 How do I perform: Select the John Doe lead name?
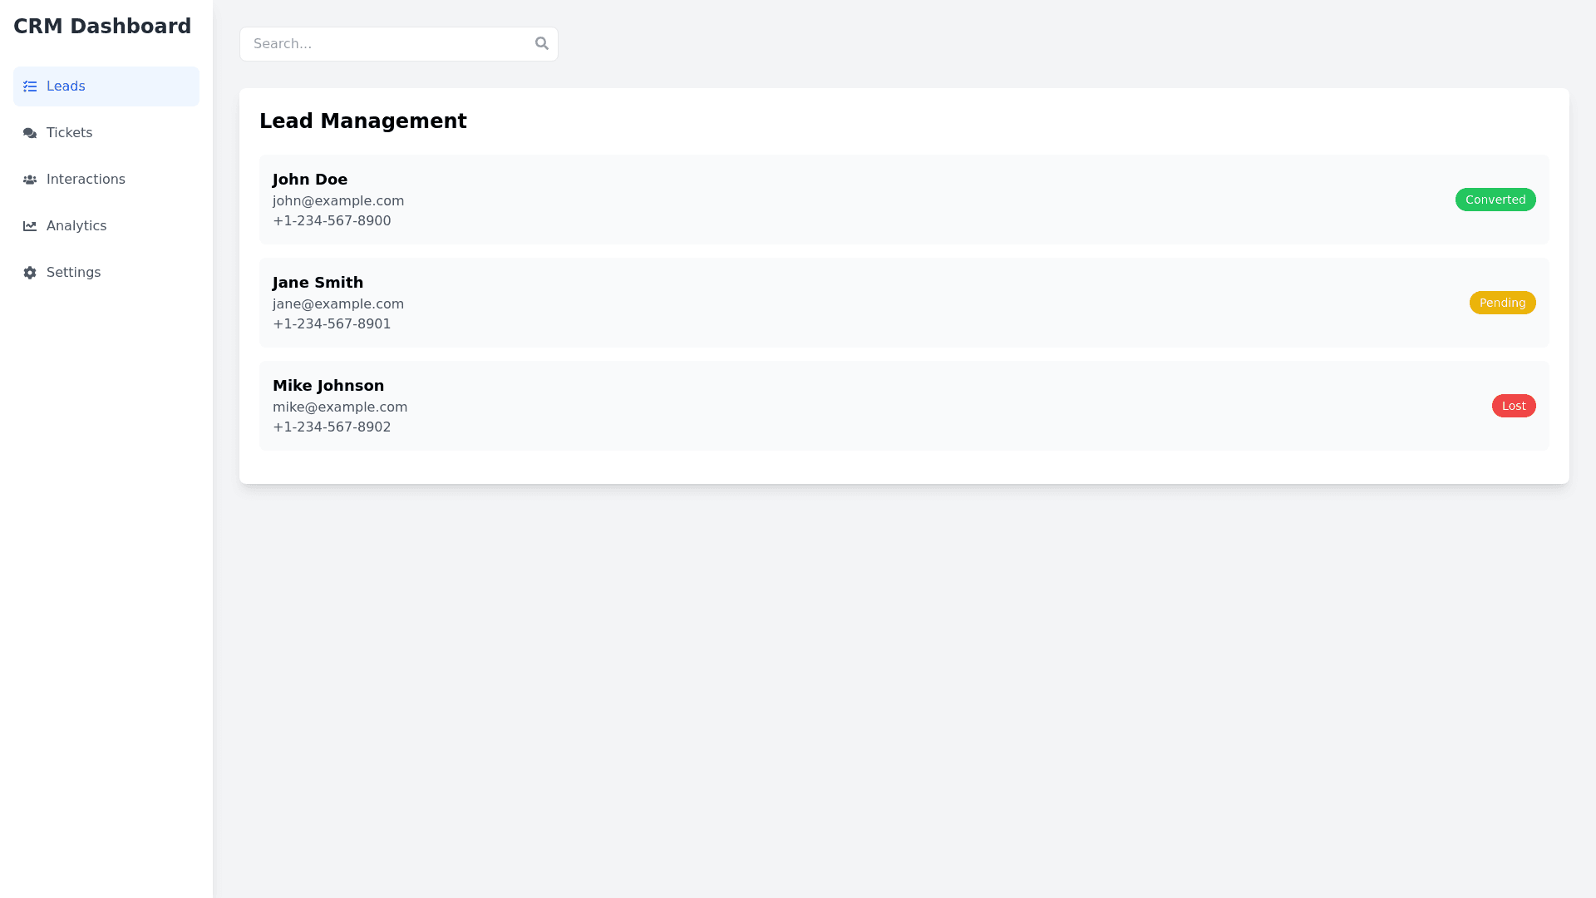(x=310, y=180)
